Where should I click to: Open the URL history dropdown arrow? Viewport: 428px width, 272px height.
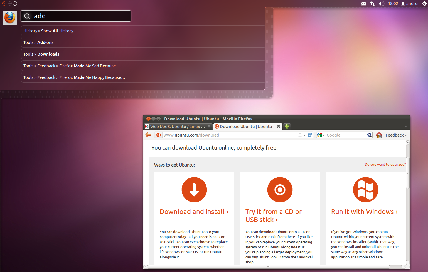(304, 135)
